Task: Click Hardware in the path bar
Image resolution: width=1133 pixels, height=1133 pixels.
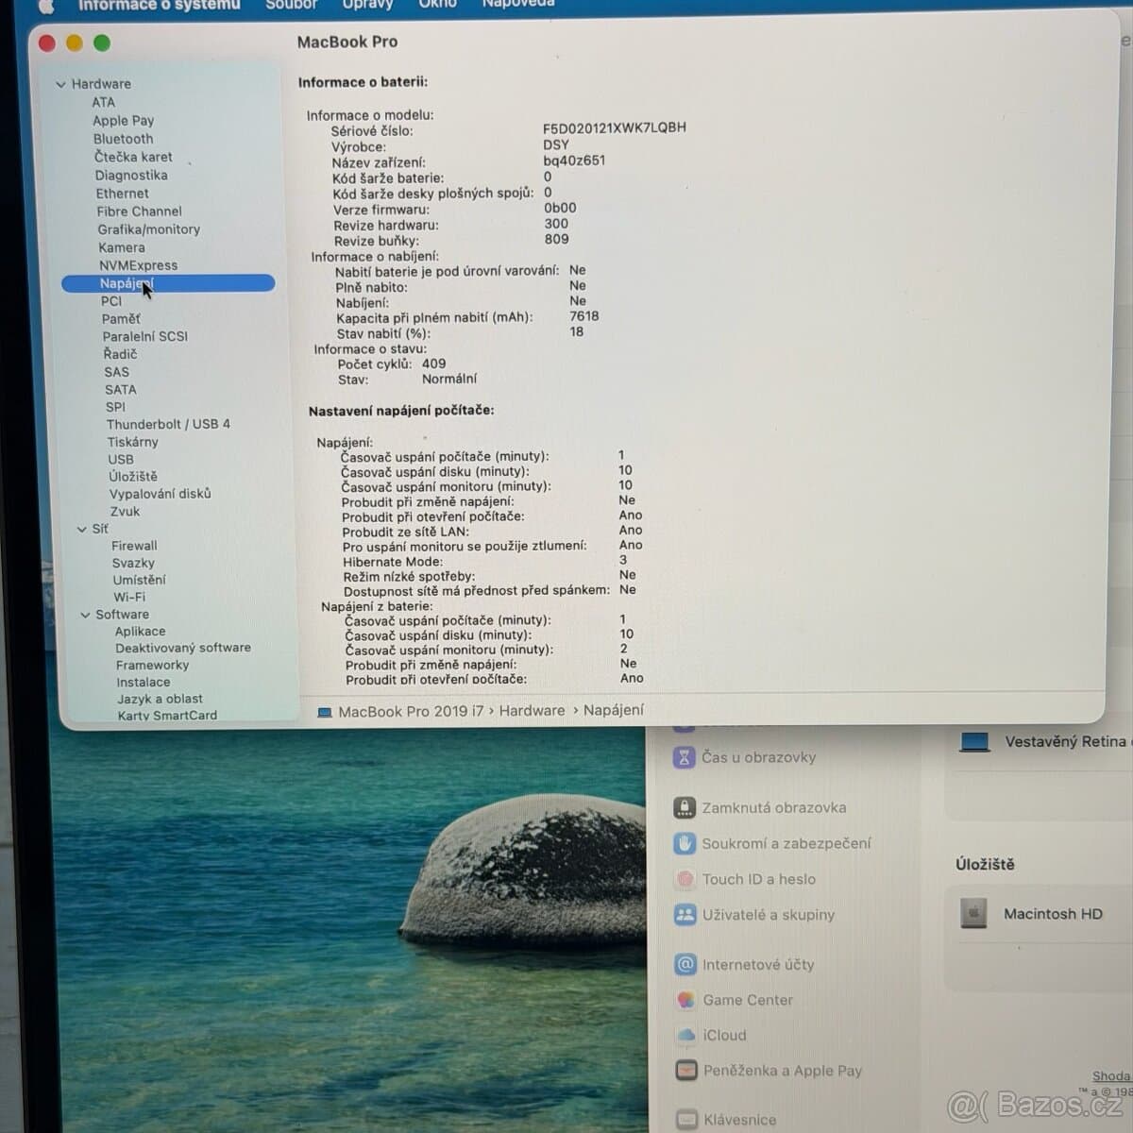Action: tap(532, 711)
